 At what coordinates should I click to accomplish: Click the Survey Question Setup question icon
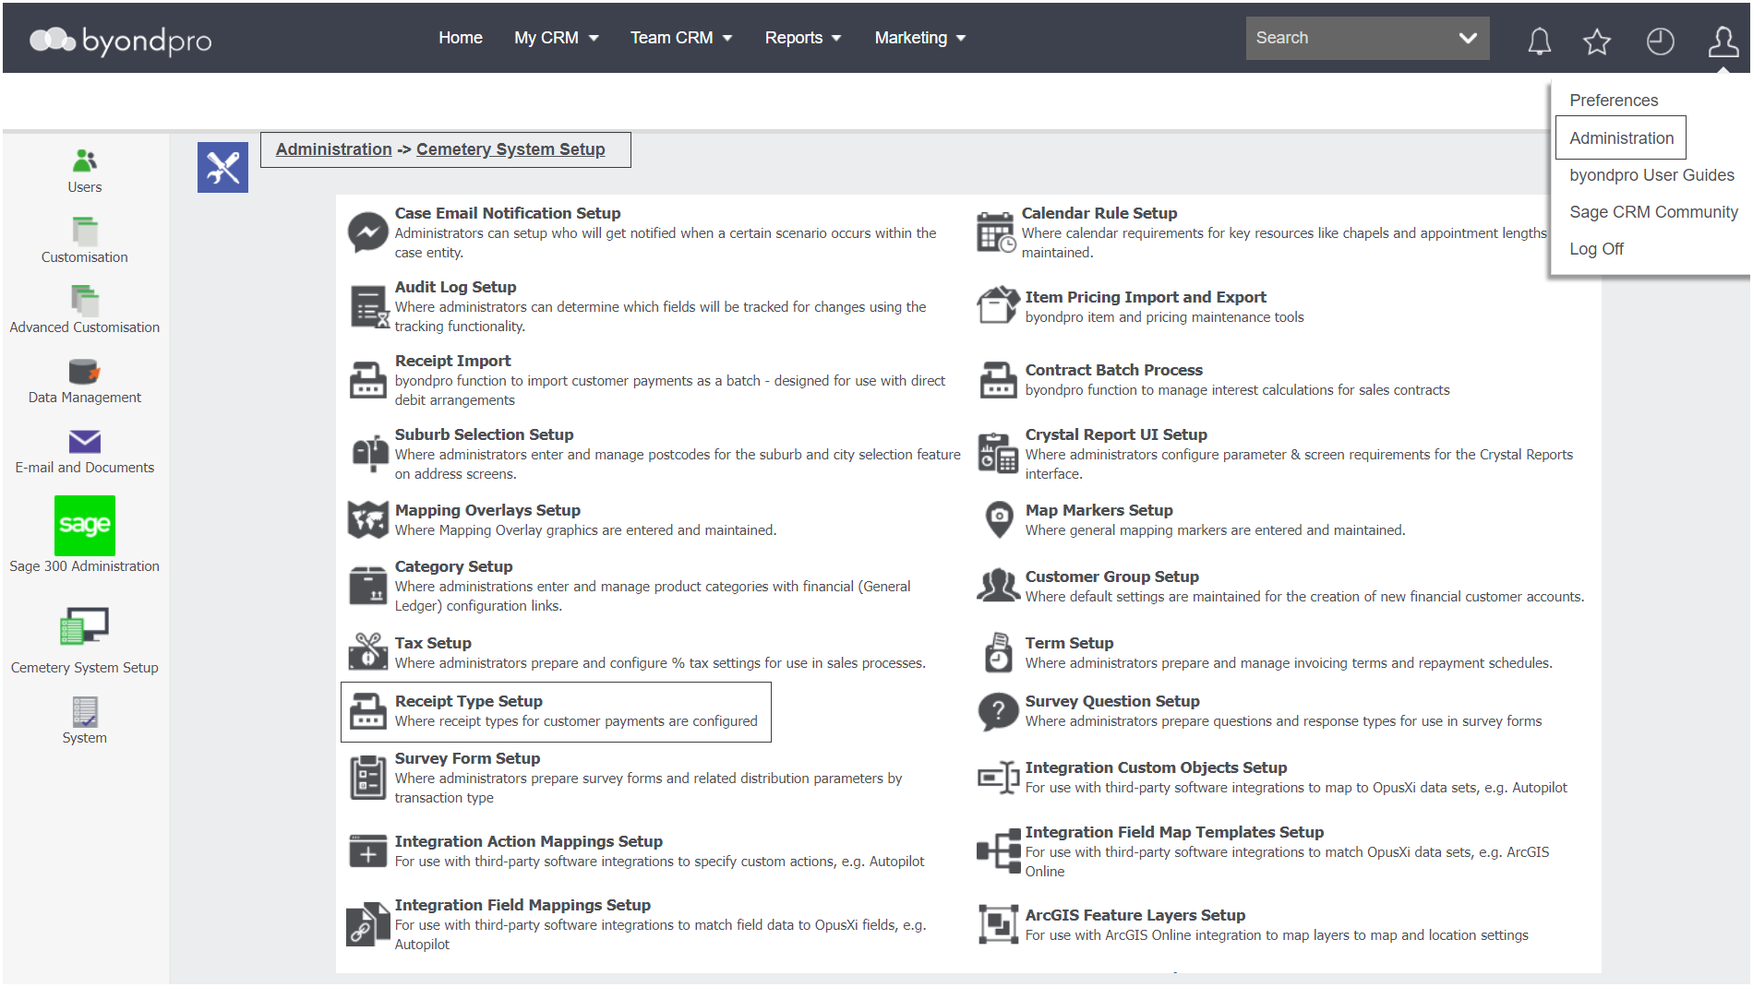pyautogui.click(x=998, y=711)
